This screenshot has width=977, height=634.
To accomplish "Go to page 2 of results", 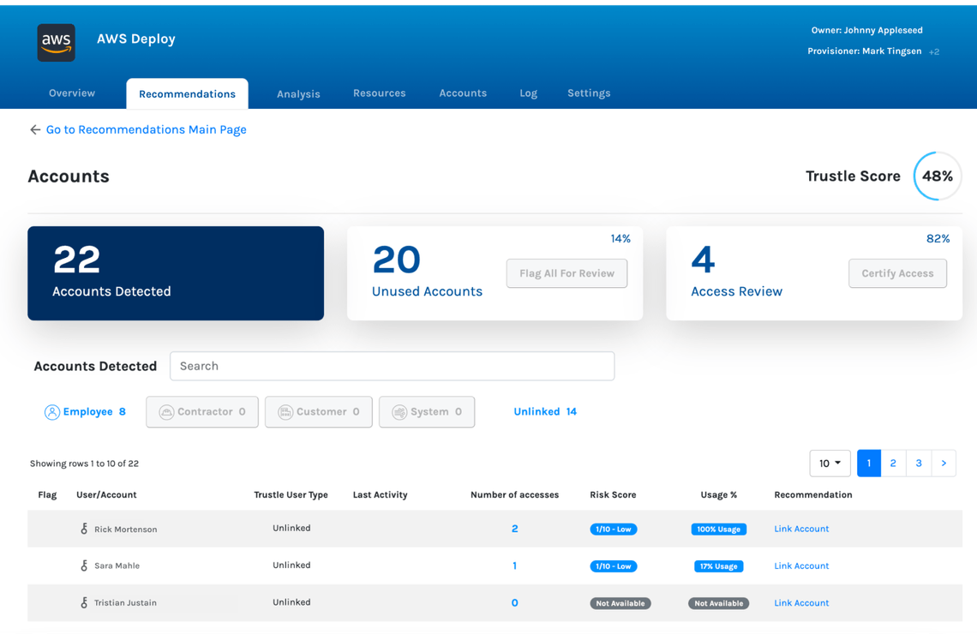I will pyautogui.click(x=893, y=464).
